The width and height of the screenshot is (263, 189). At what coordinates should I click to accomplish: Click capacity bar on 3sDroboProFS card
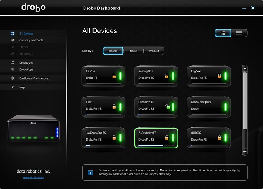tap(156, 145)
